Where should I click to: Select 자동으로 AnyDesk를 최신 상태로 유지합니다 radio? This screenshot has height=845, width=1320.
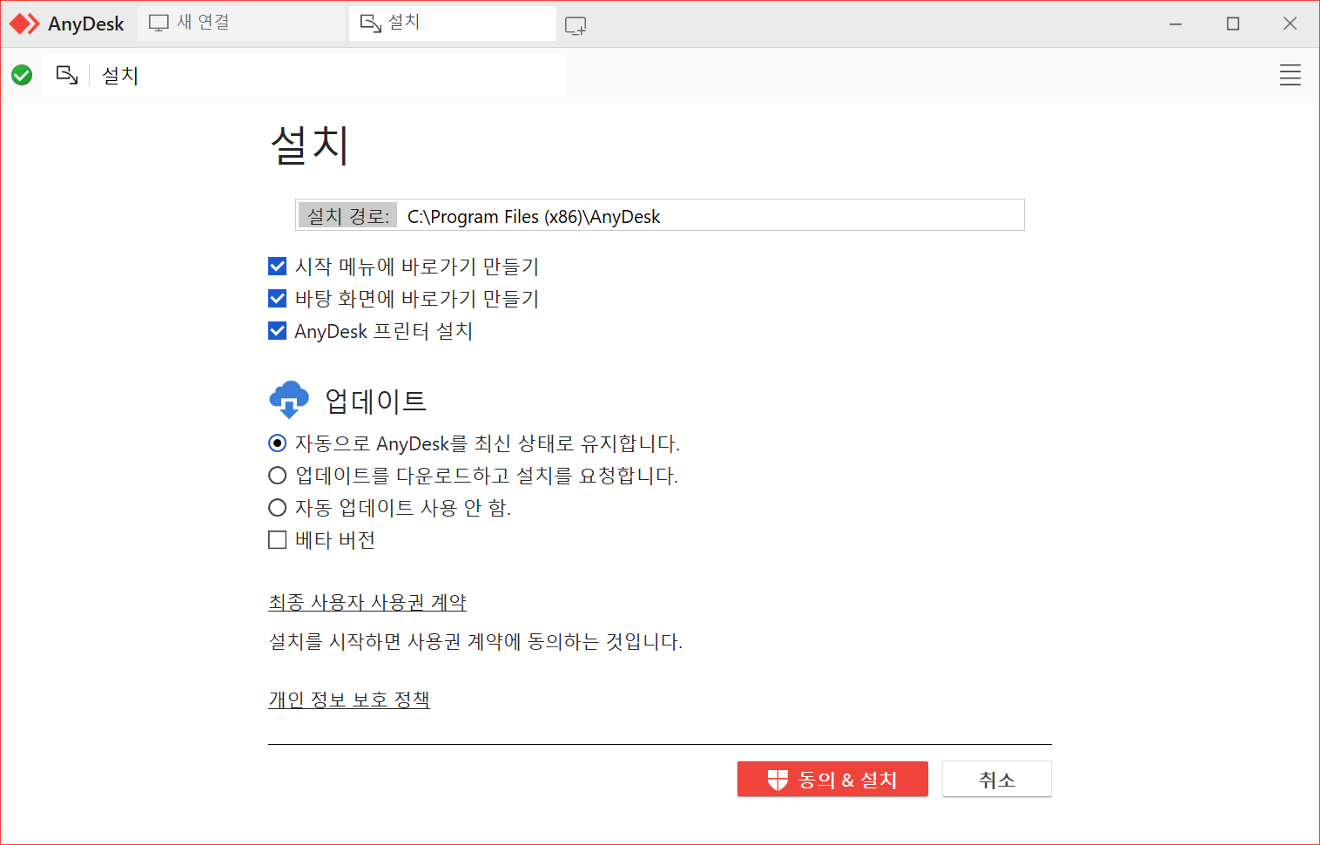point(277,443)
